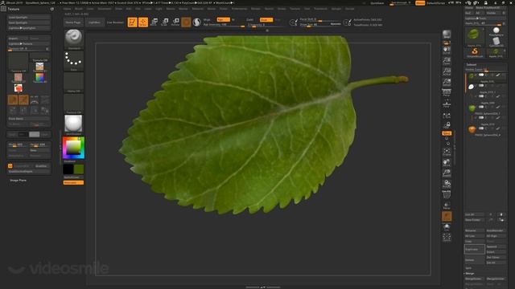This screenshot has width=515, height=289.
Task: Click the orange Solo mode icon
Action: [x=447, y=216]
